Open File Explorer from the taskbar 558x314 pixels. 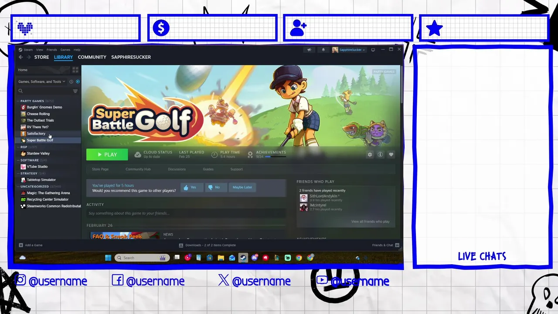pyautogui.click(x=221, y=258)
